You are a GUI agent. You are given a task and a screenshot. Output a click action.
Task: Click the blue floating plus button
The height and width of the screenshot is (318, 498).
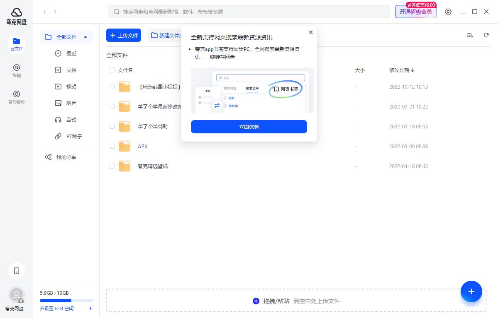471,291
